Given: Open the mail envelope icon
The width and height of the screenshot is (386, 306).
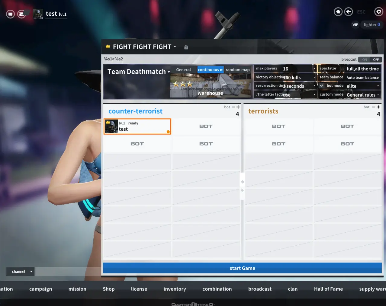Looking at the screenshot, I should (x=21, y=14).
